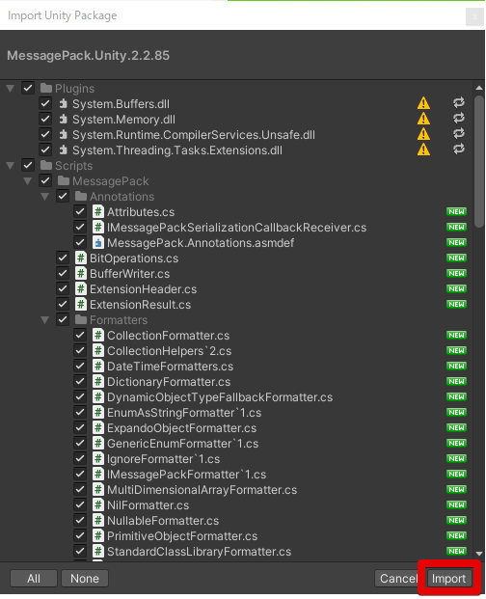Uncheck System.Buffers.dll checkbox

(x=45, y=103)
